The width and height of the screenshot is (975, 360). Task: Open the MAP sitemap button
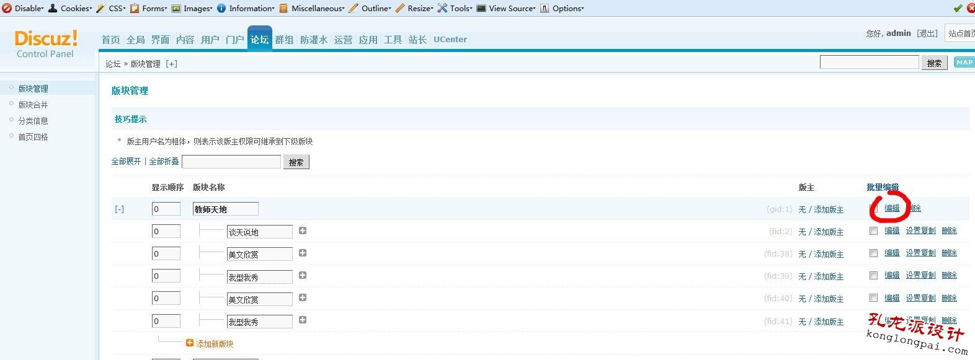coord(964,62)
